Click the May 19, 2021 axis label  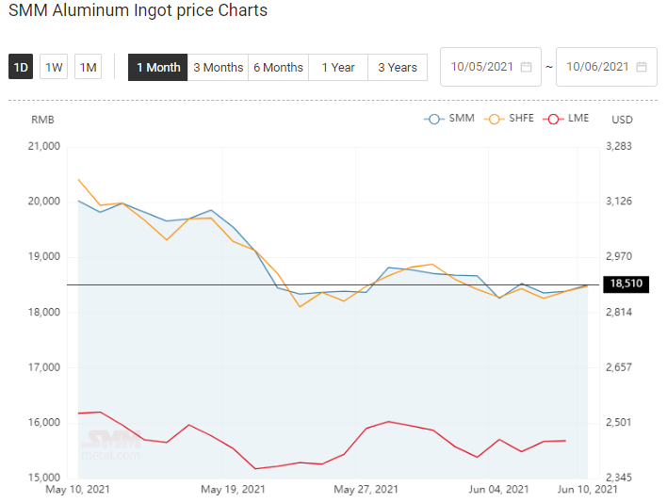point(233,490)
